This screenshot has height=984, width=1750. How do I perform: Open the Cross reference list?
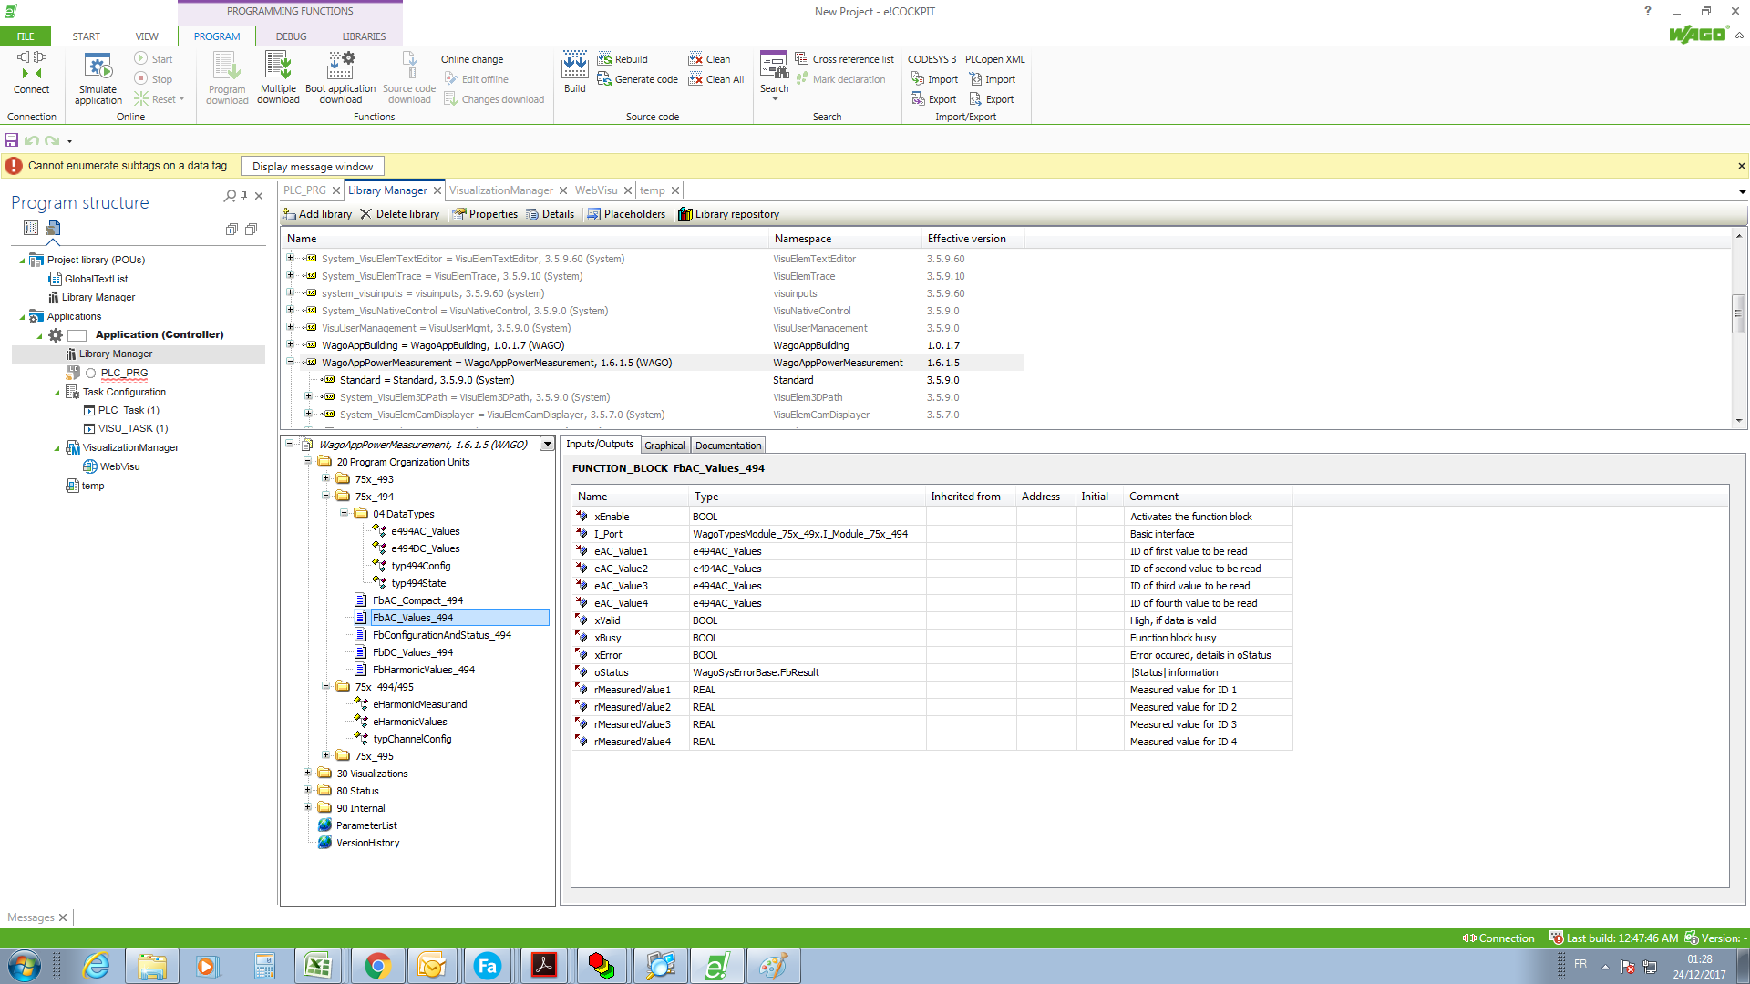844,59
